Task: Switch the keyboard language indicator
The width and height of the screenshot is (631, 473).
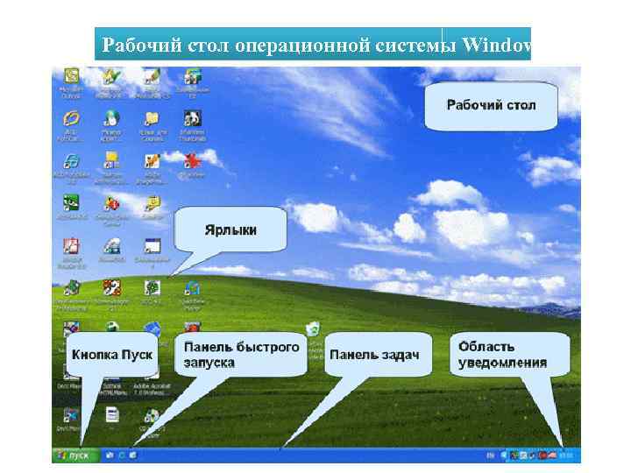Action: point(491,455)
